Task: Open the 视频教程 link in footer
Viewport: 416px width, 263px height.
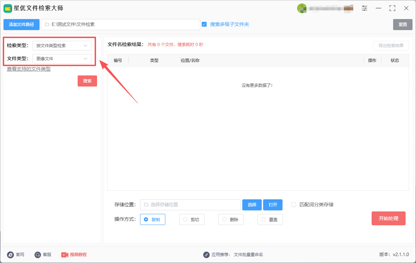Action: click(78, 255)
